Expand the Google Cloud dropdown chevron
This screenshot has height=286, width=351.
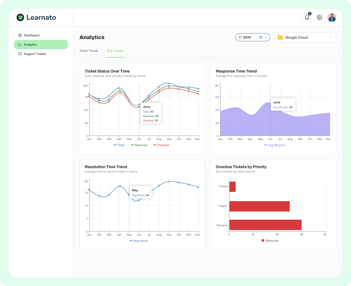331,37
